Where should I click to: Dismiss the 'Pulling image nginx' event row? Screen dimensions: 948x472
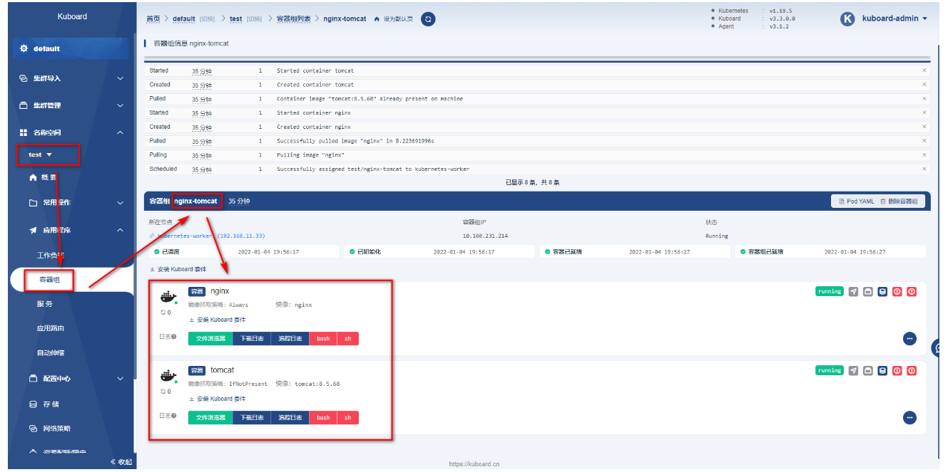click(924, 154)
